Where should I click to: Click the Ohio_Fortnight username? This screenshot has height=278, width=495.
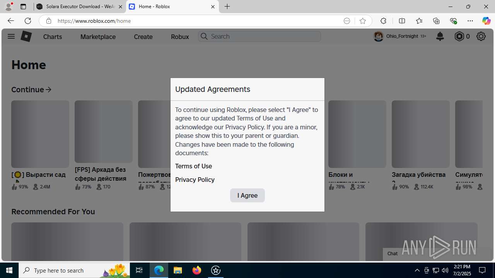click(x=402, y=36)
